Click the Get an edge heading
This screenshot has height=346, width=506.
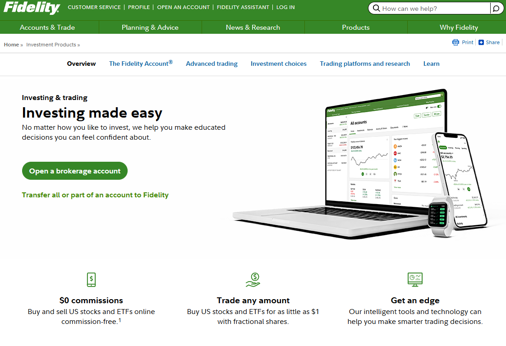pyautogui.click(x=415, y=300)
